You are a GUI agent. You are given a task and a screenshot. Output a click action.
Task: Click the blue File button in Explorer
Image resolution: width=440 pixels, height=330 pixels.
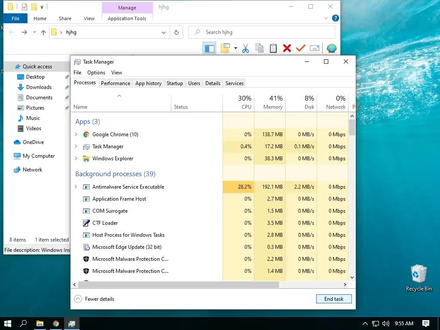point(15,18)
